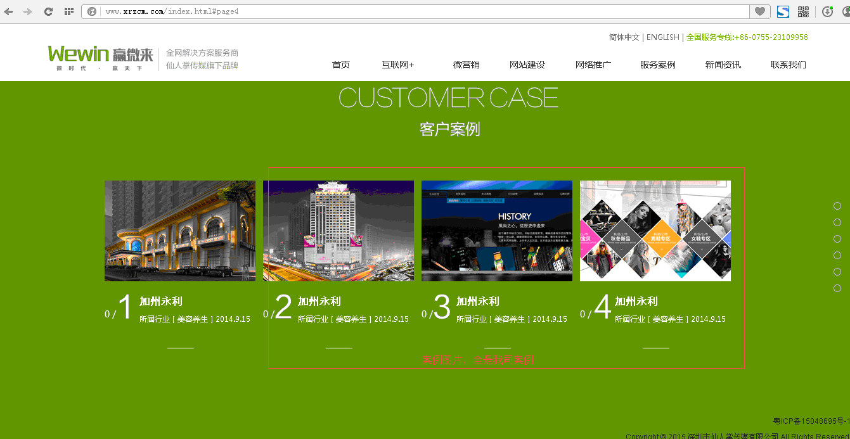Open the 网站建设 navigation menu
850x439 pixels.
[x=527, y=65]
